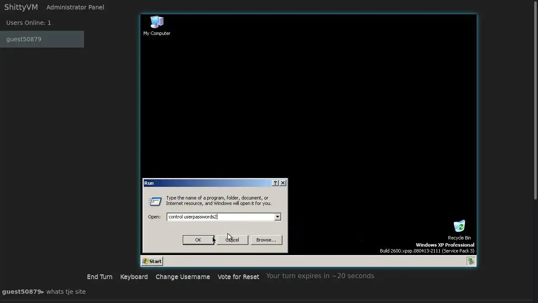Image resolution: width=538 pixels, height=303 pixels.
Task: Click the system tray icon in taskbar
Action: point(471,261)
